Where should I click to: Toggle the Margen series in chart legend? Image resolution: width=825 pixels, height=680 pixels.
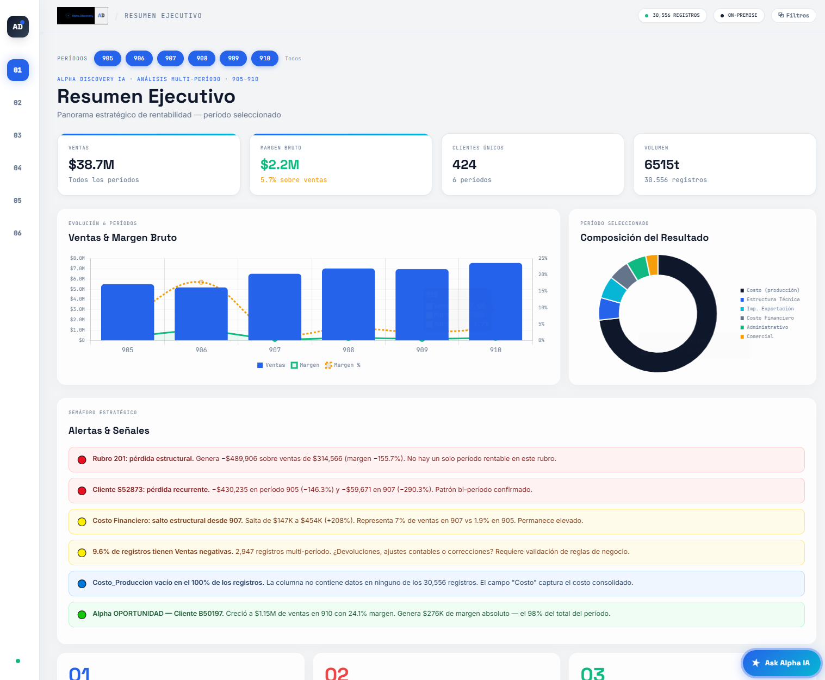pos(305,365)
